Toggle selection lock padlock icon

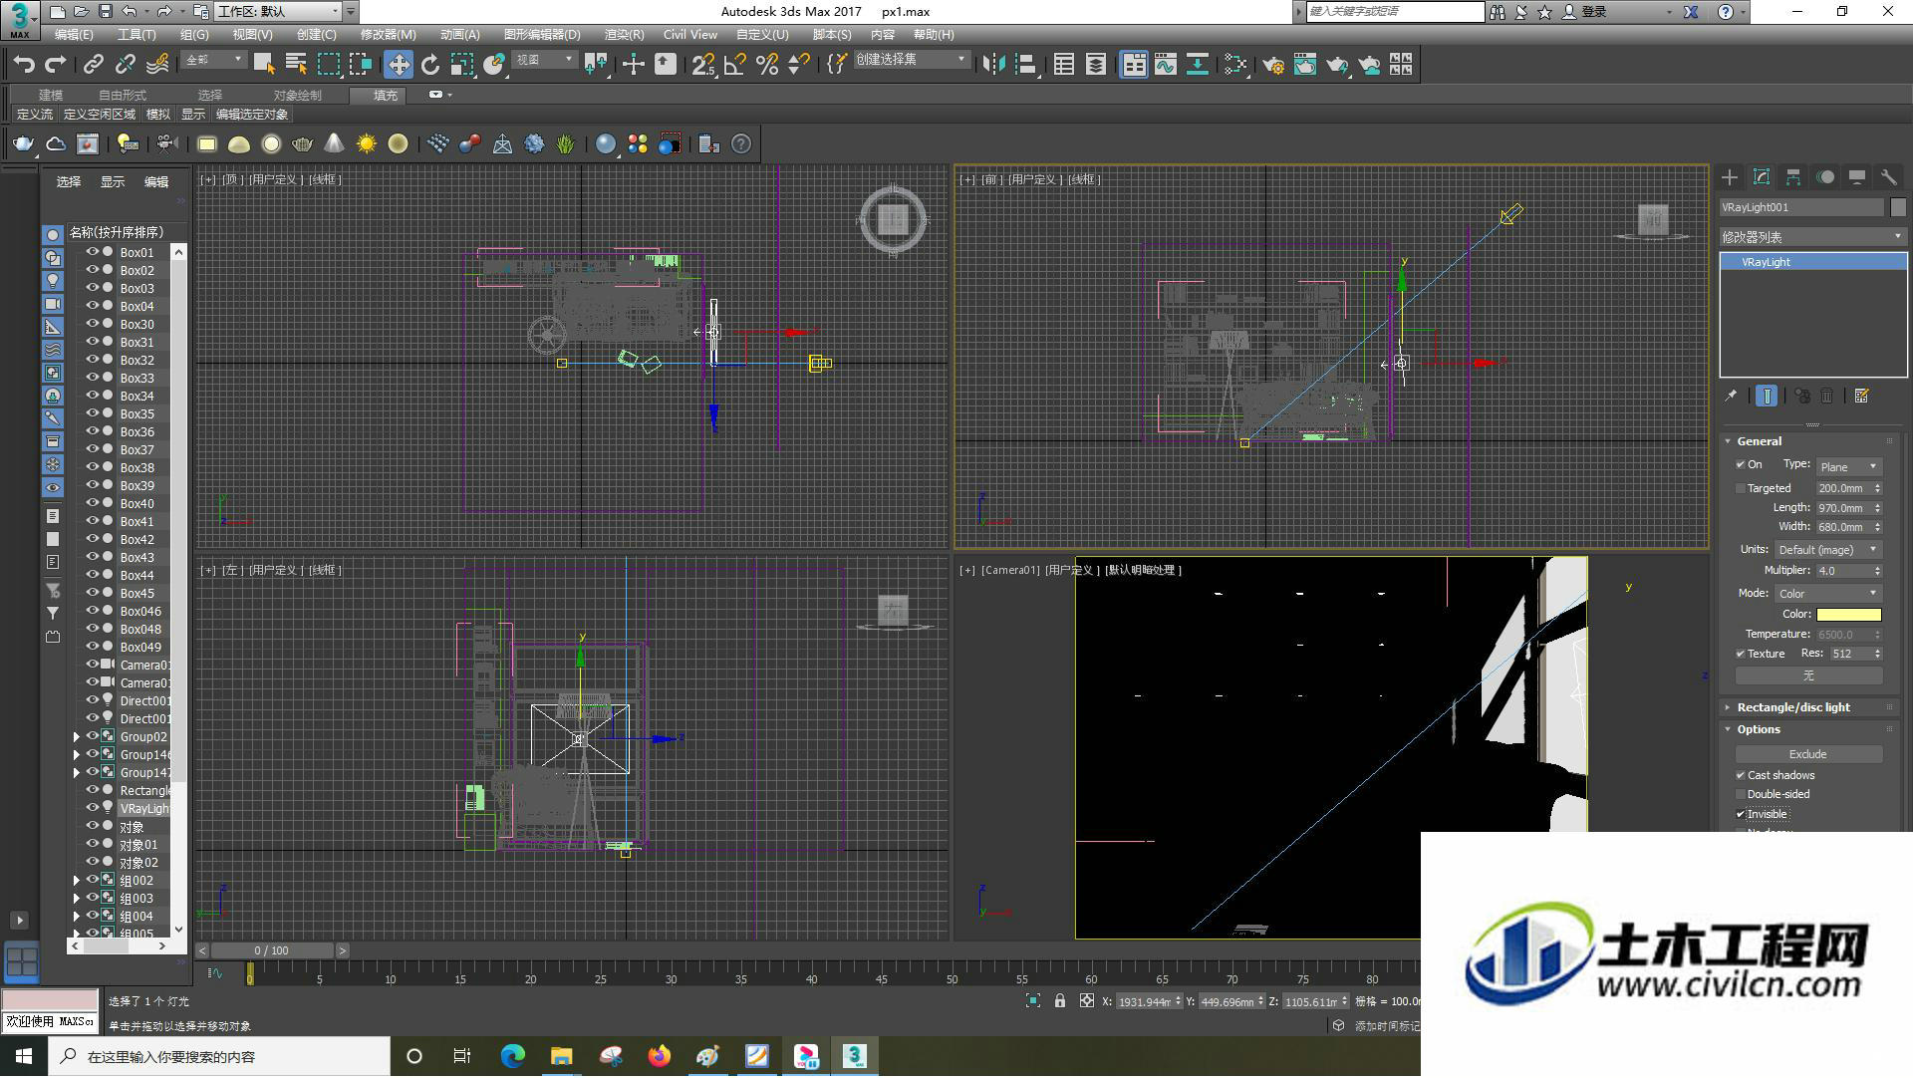1060,1001
